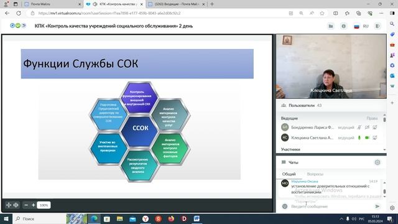Toggle Бондаренко Лариса's camera icon
Image resolution: width=398 pixels, height=224 pixels.
pyautogui.click(x=367, y=127)
